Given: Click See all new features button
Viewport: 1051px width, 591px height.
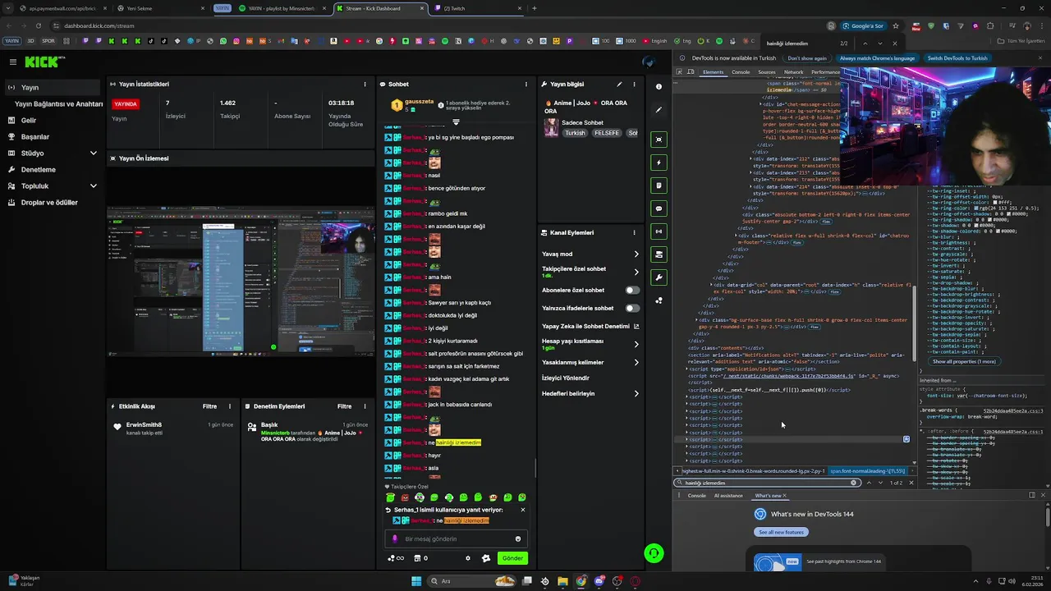Looking at the screenshot, I should point(781,532).
